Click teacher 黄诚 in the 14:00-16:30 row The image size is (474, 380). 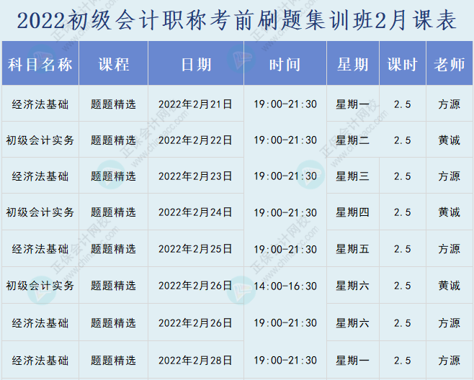[450, 286]
